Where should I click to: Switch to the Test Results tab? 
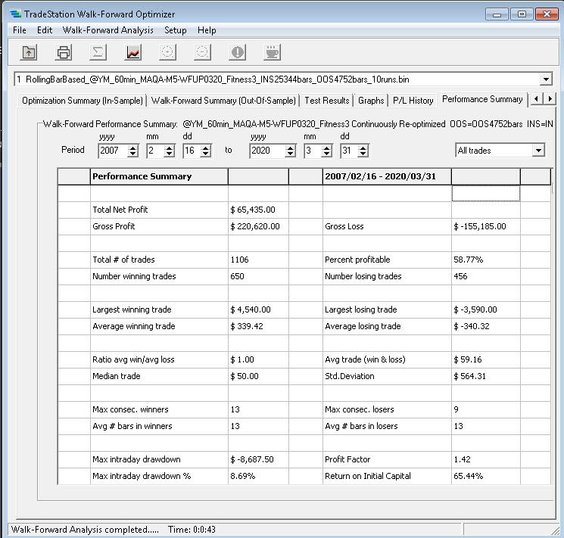point(326,101)
